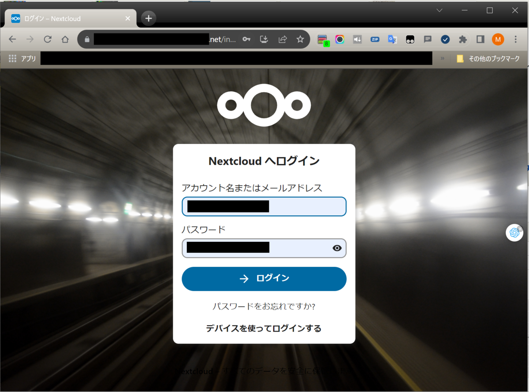Focus the パスワード input field
This screenshot has height=392, width=529.
pos(264,248)
